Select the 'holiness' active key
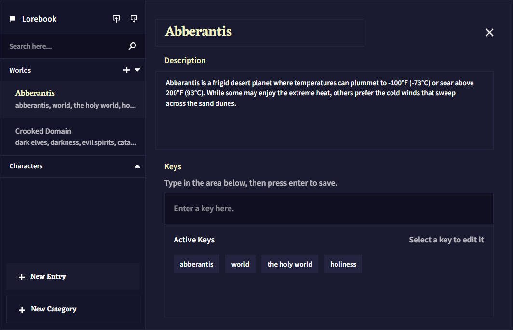 click(x=343, y=264)
